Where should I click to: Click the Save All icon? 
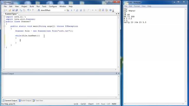click(x=17, y=10)
